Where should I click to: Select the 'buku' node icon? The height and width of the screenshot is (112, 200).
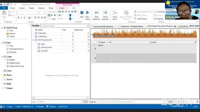pos(39,44)
